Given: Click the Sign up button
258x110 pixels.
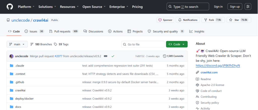Looking at the screenshot, I should point(235,7).
